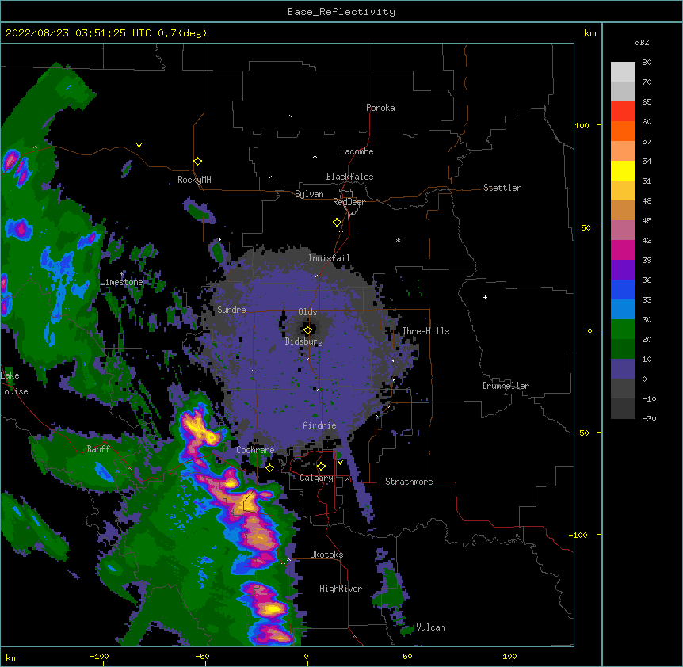
Task: Click the yellow diamond marker south of RedDeer
Action: [x=337, y=223]
